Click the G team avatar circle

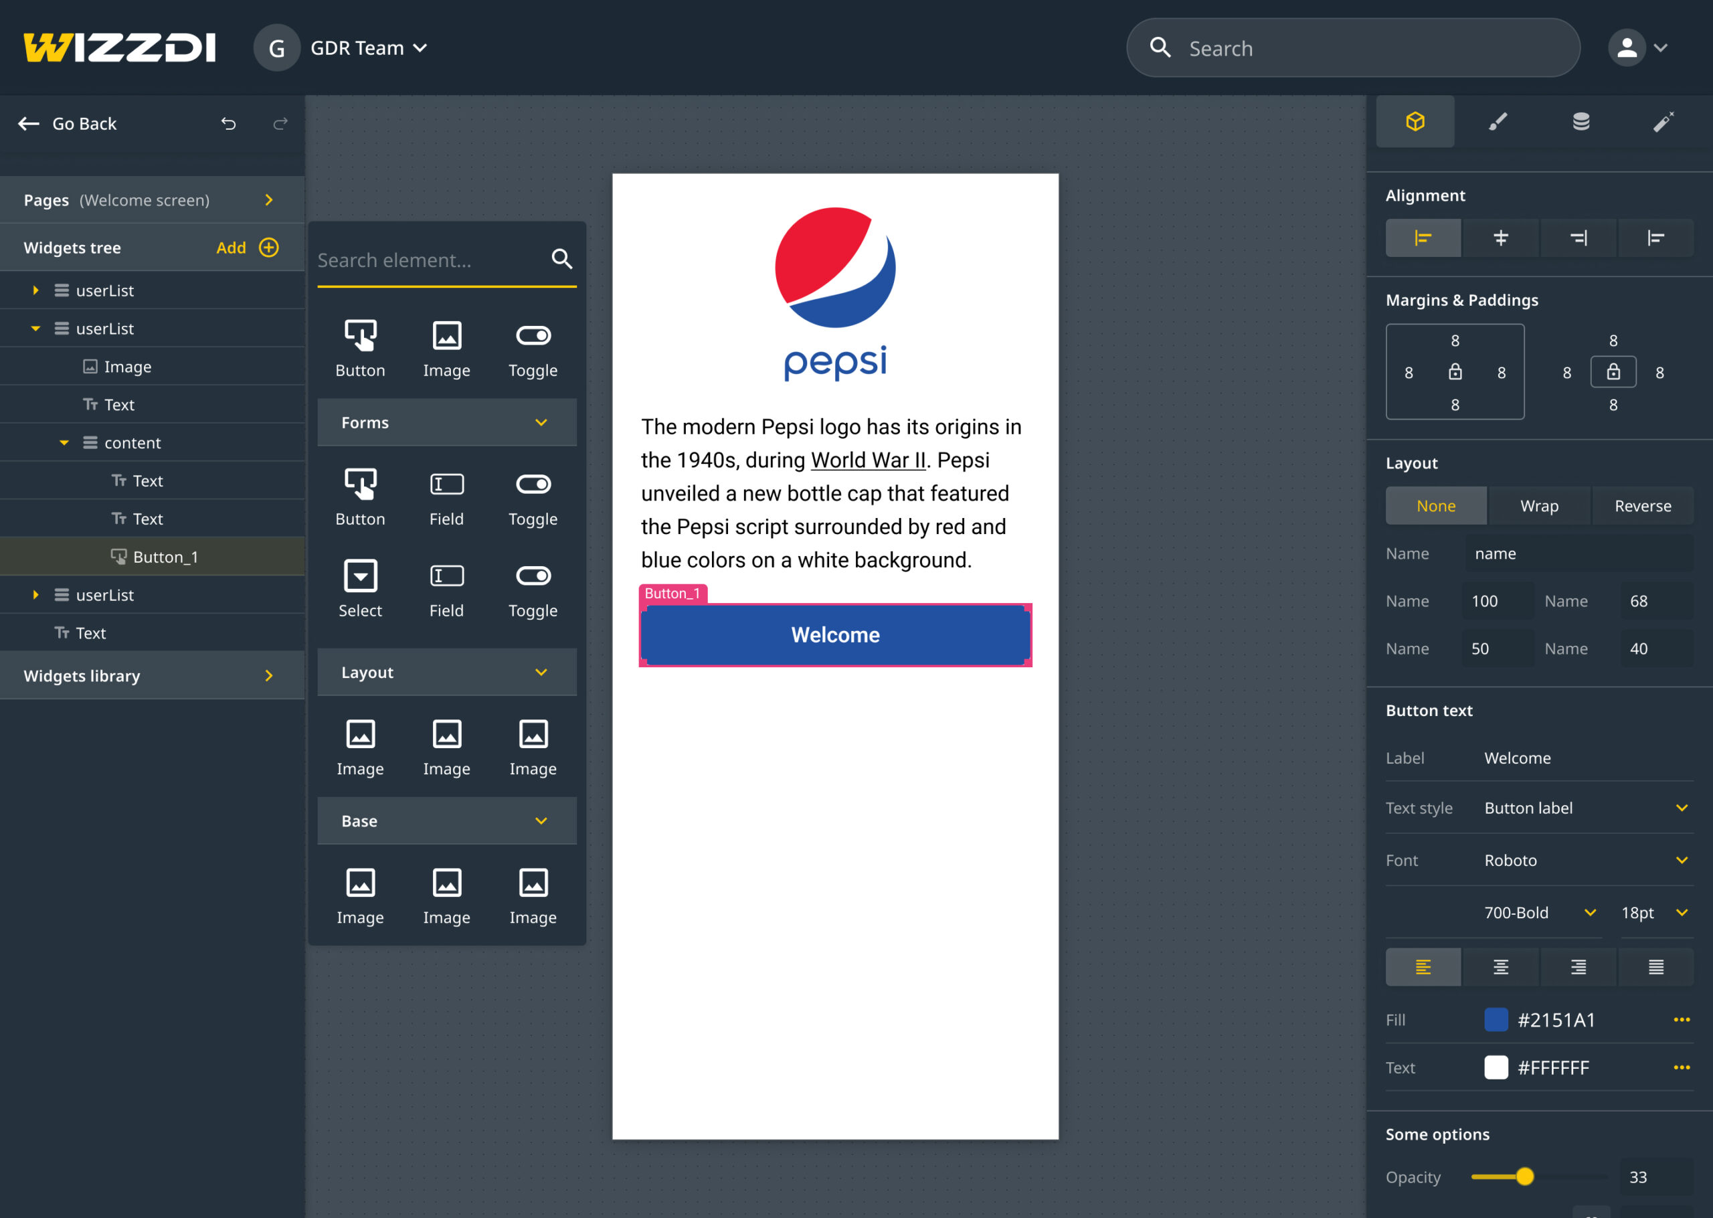pyautogui.click(x=276, y=48)
